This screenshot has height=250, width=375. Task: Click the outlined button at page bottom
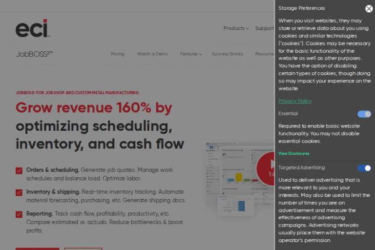click(x=83, y=249)
